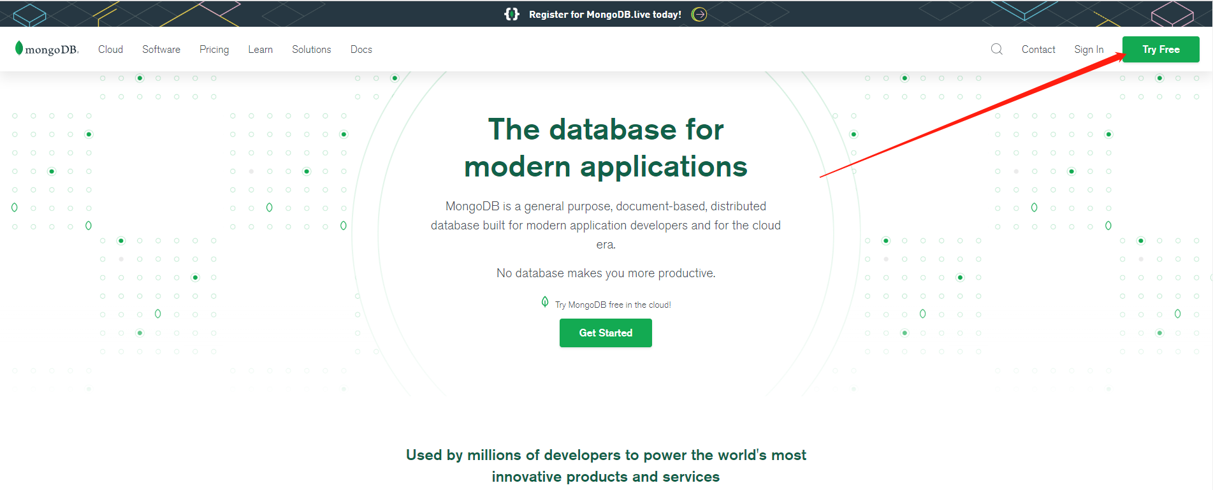Click the curly braces icon in the banner
1213x490 pixels.
pos(511,14)
